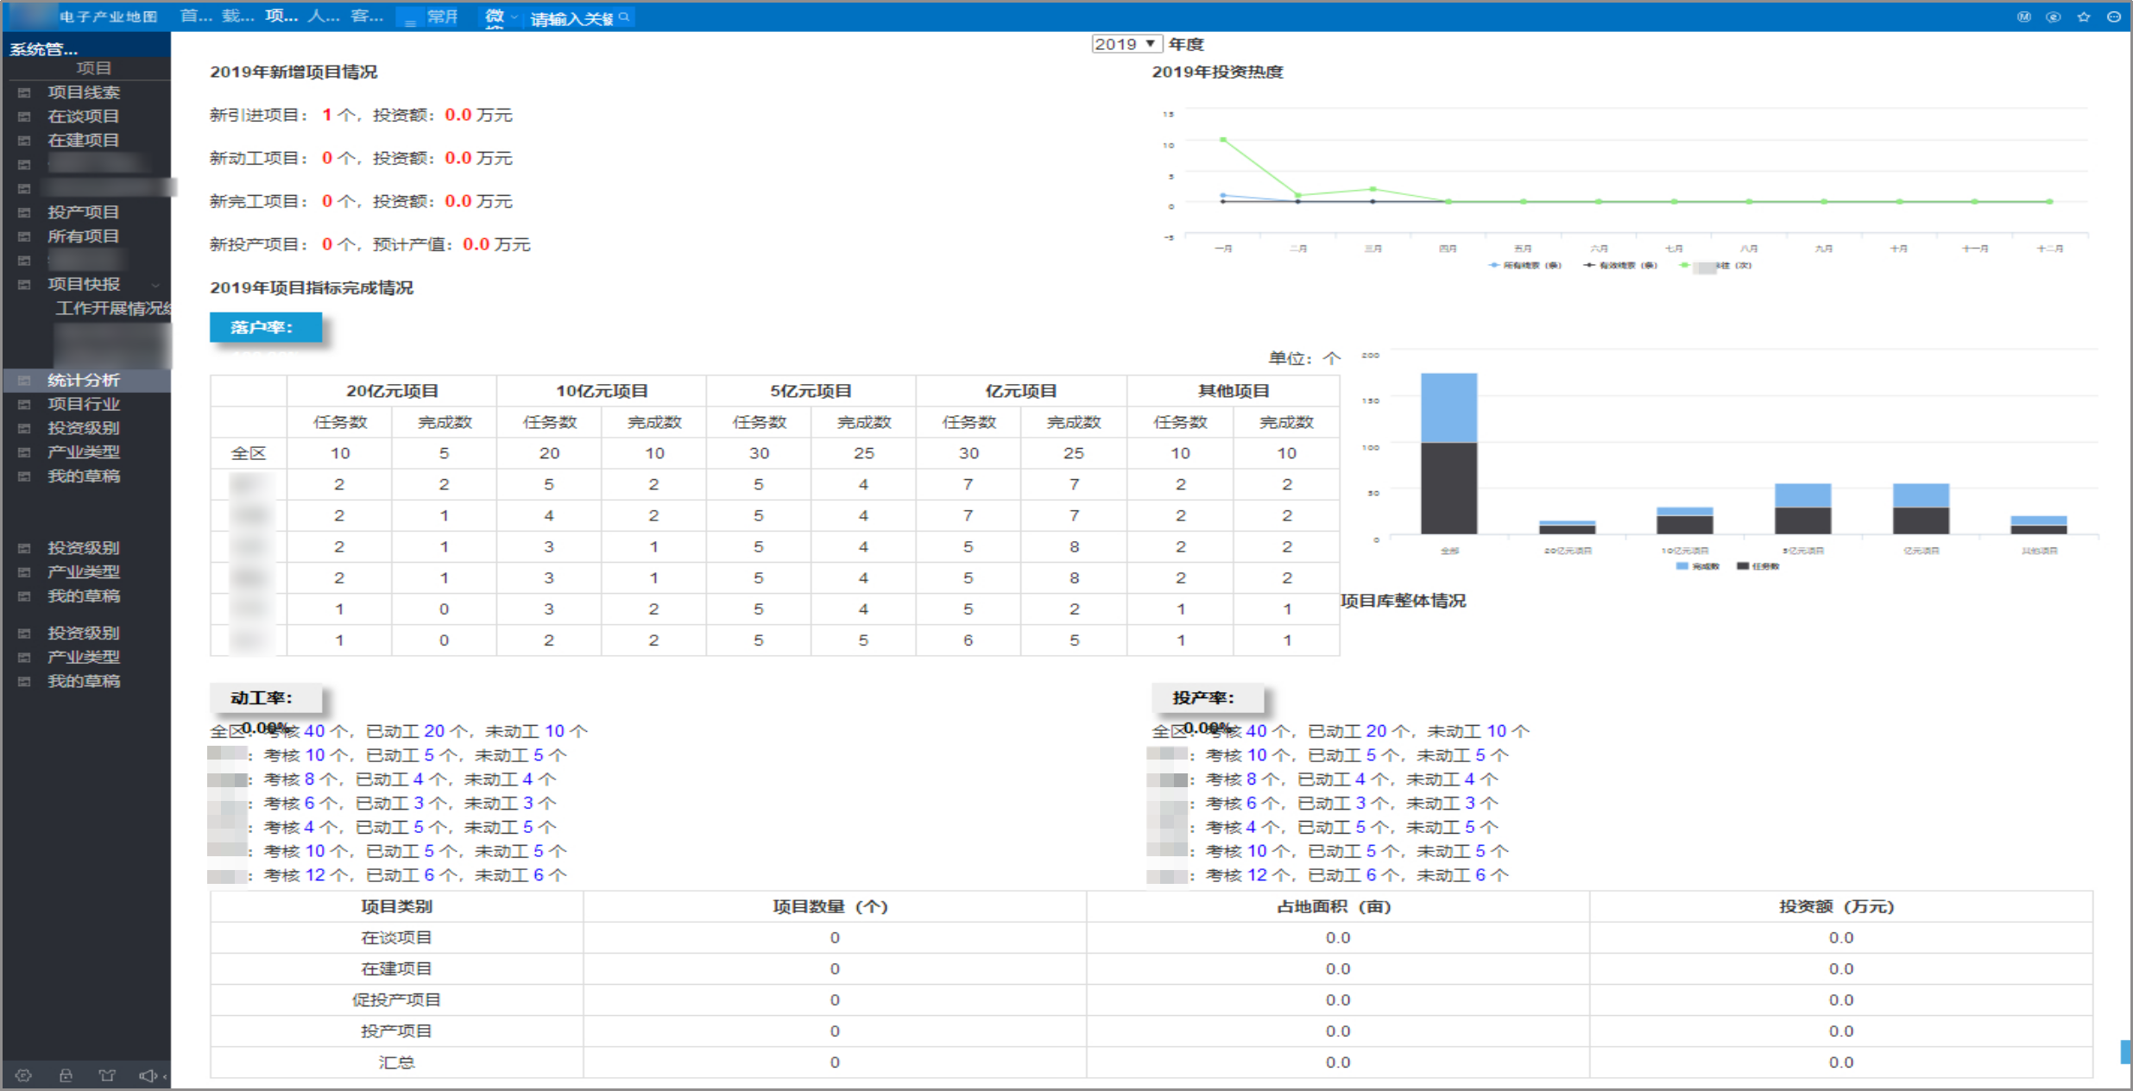Open the 2019 year dropdown
2133x1091 pixels.
click(1126, 44)
